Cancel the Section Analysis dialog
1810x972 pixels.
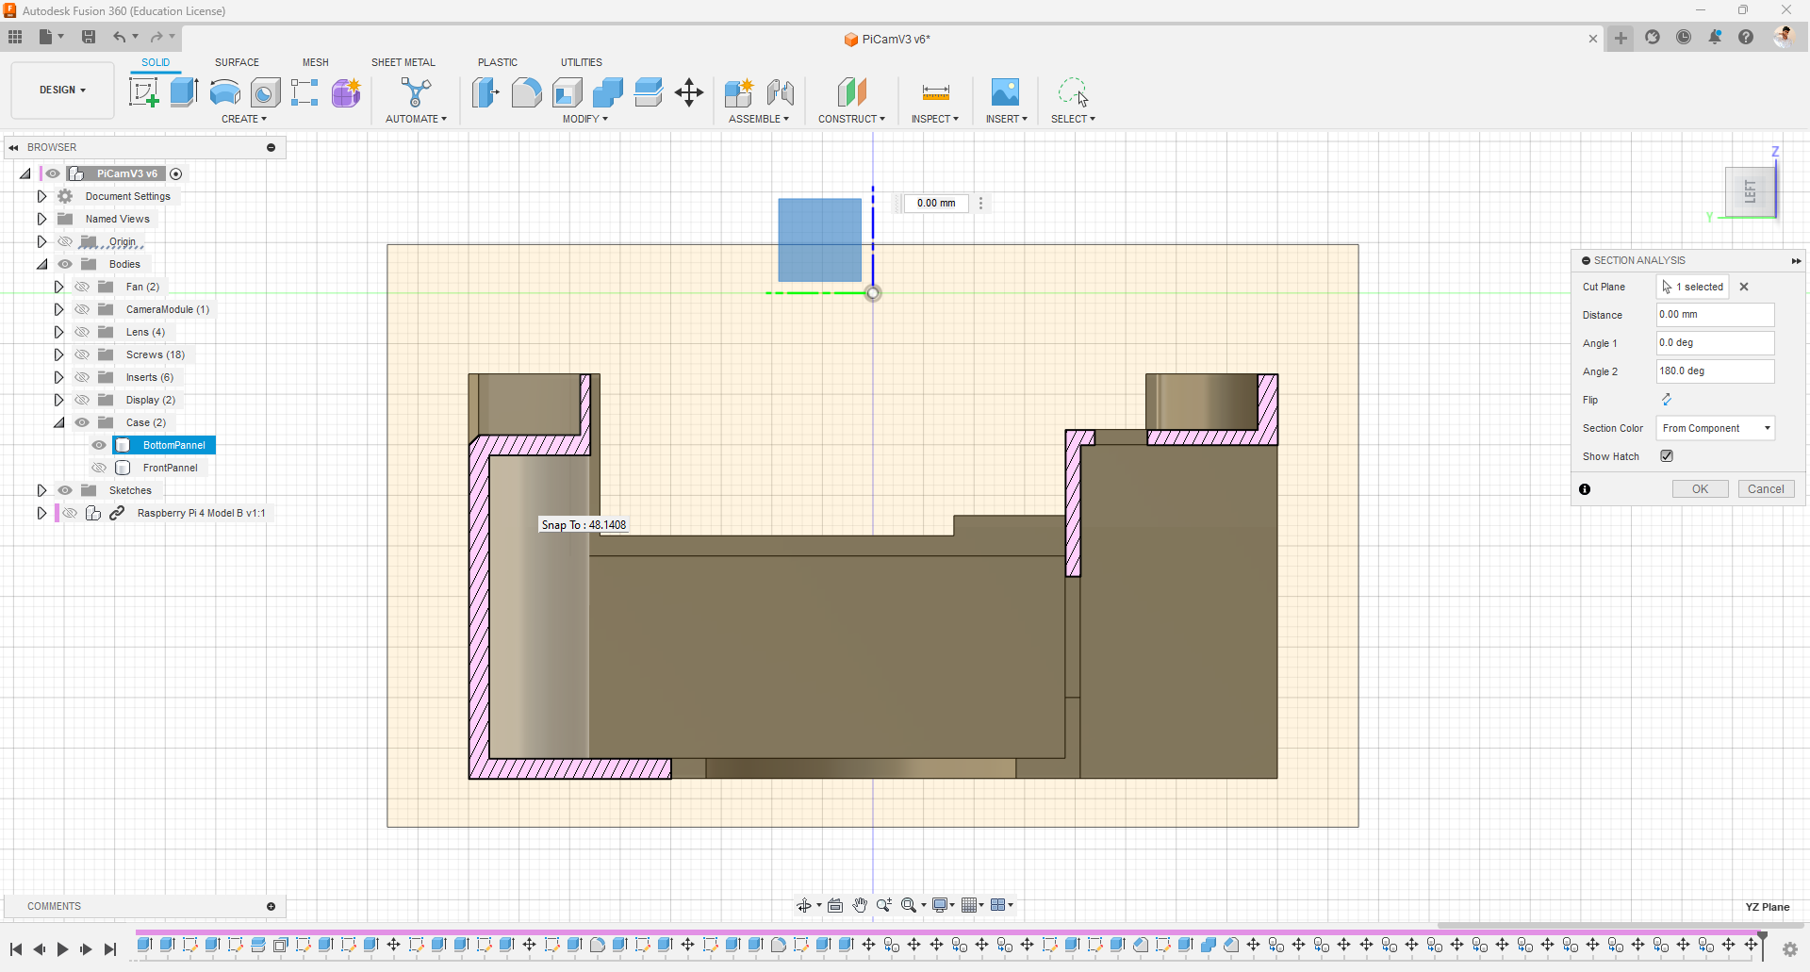[x=1765, y=489]
